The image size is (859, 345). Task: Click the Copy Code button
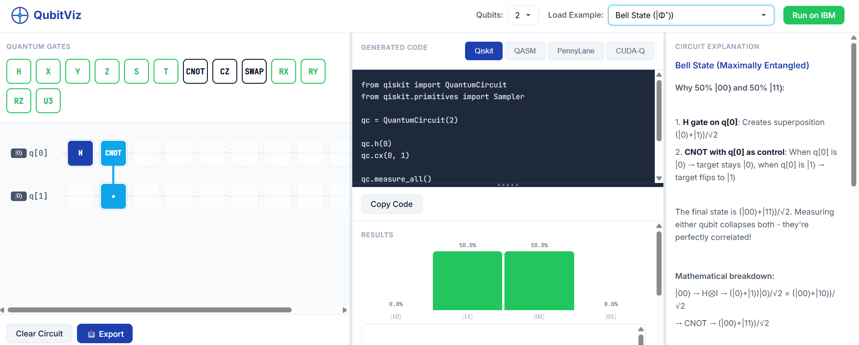[x=392, y=204]
